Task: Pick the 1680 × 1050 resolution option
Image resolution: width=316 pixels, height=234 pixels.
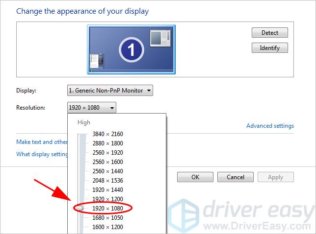Action: (x=107, y=218)
